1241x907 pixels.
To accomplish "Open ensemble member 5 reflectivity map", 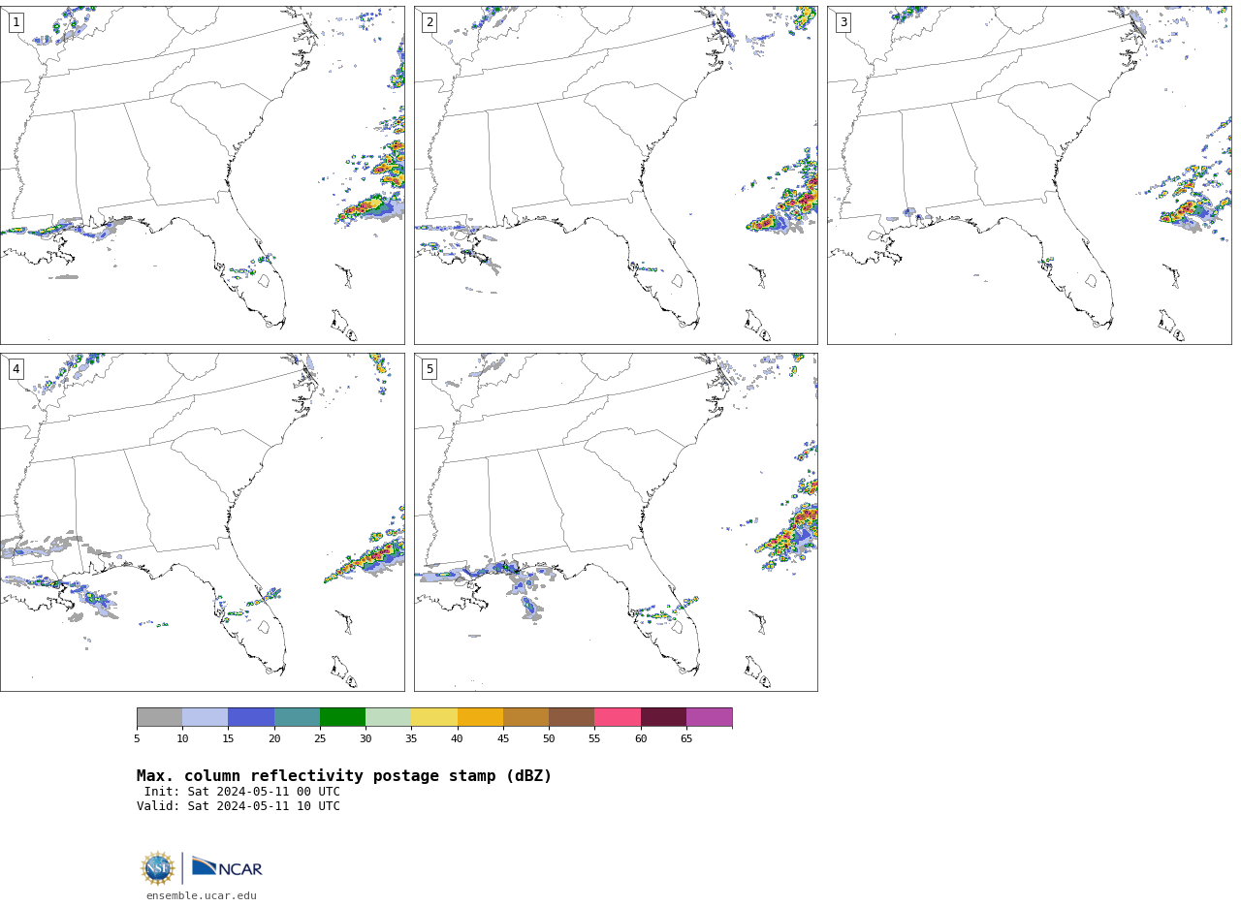I will pos(616,522).
